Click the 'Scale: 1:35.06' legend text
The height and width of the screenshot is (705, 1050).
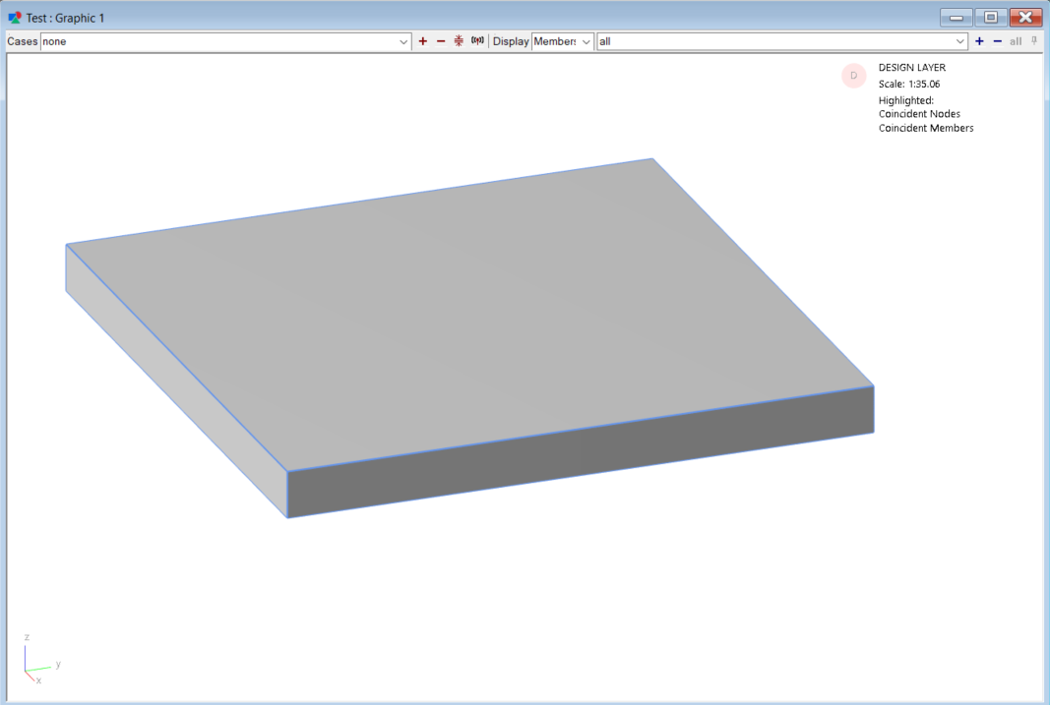[x=908, y=84]
